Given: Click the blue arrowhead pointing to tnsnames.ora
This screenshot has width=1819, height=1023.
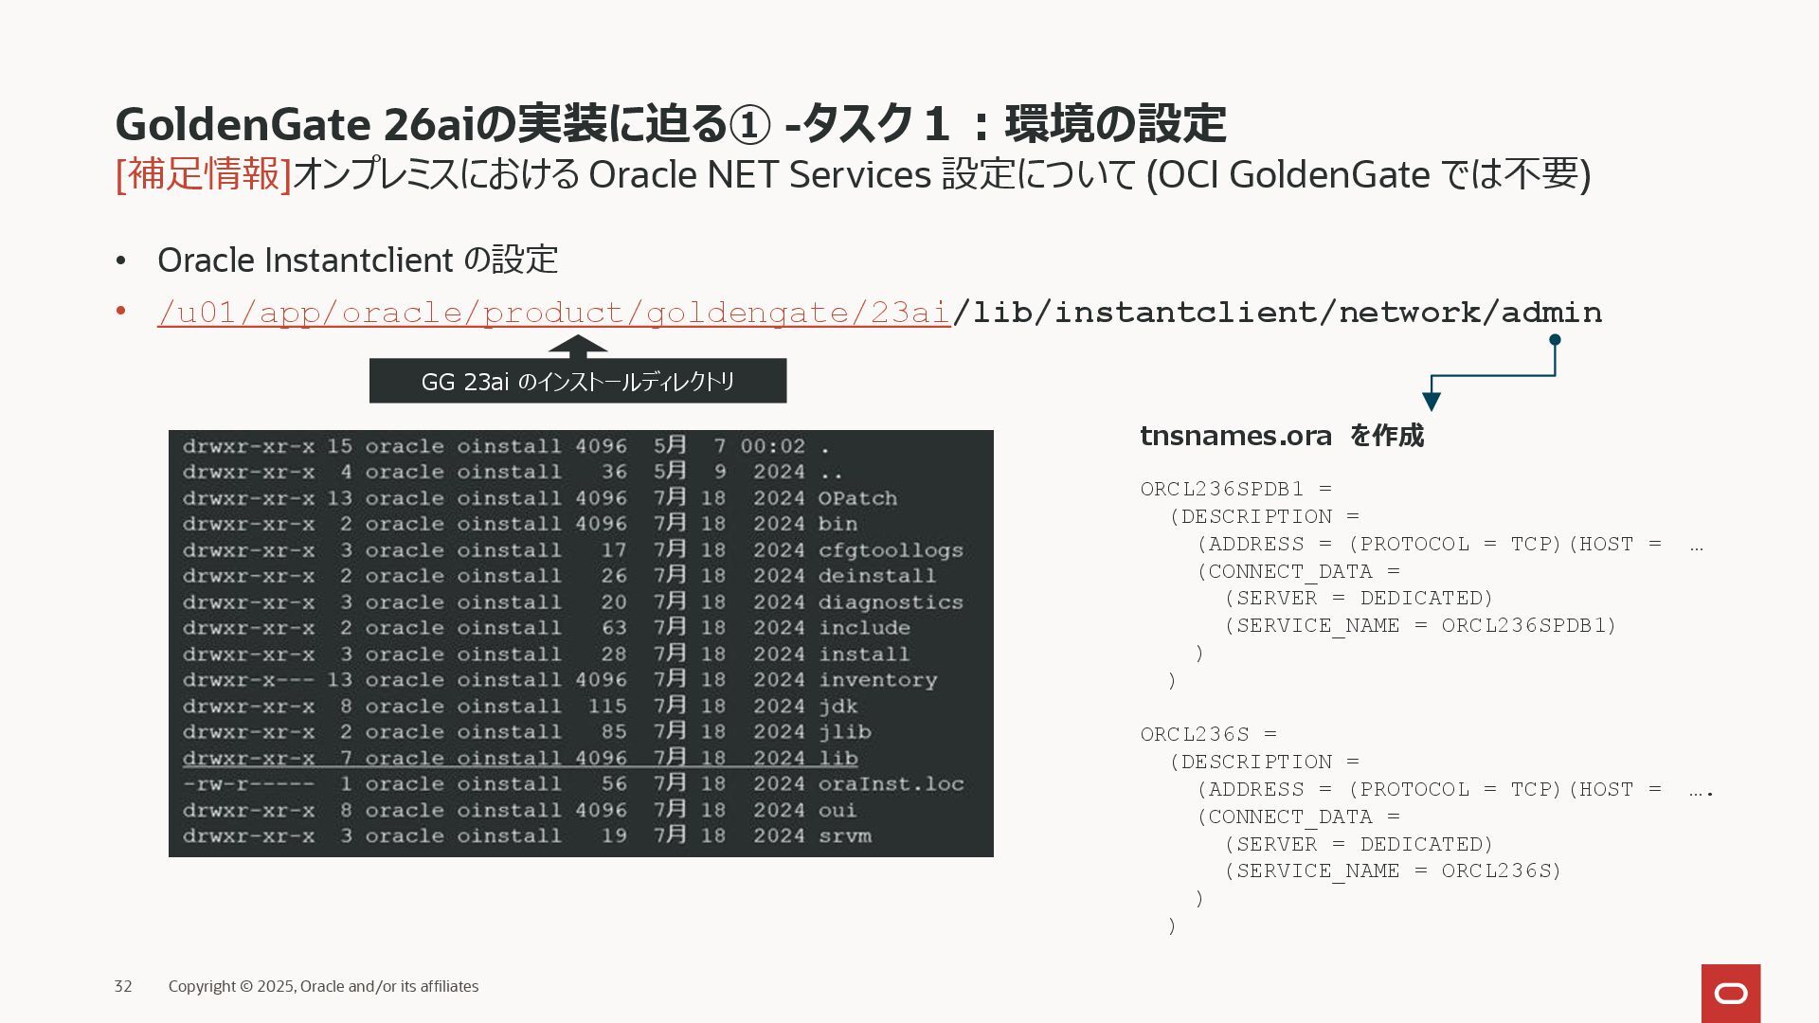Looking at the screenshot, I should pyautogui.click(x=1432, y=401).
